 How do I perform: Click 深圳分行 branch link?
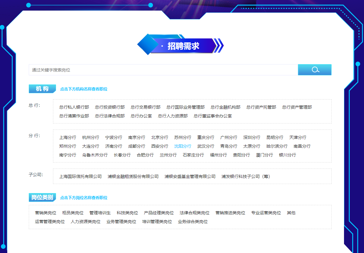(x=252, y=137)
